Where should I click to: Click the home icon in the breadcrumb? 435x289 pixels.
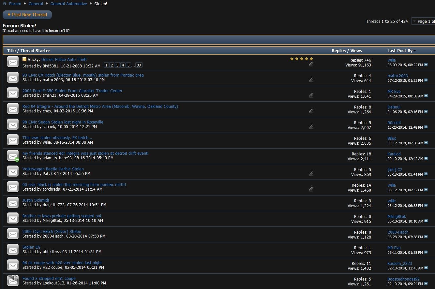pos(5,4)
